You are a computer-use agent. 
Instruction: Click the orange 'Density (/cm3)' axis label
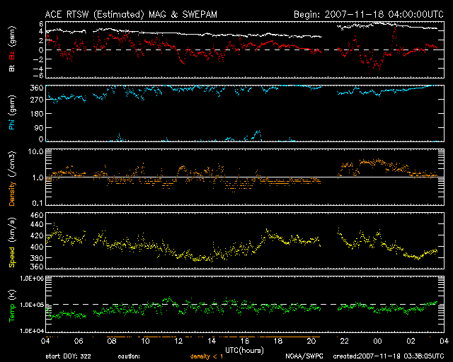pyautogui.click(x=11, y=178)
